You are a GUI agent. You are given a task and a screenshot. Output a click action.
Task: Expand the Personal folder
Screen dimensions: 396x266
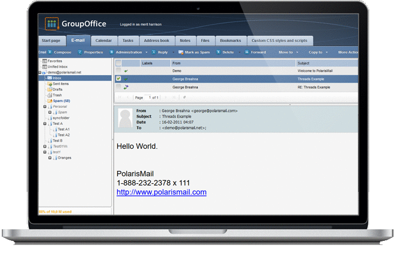[x=45, y=107]
